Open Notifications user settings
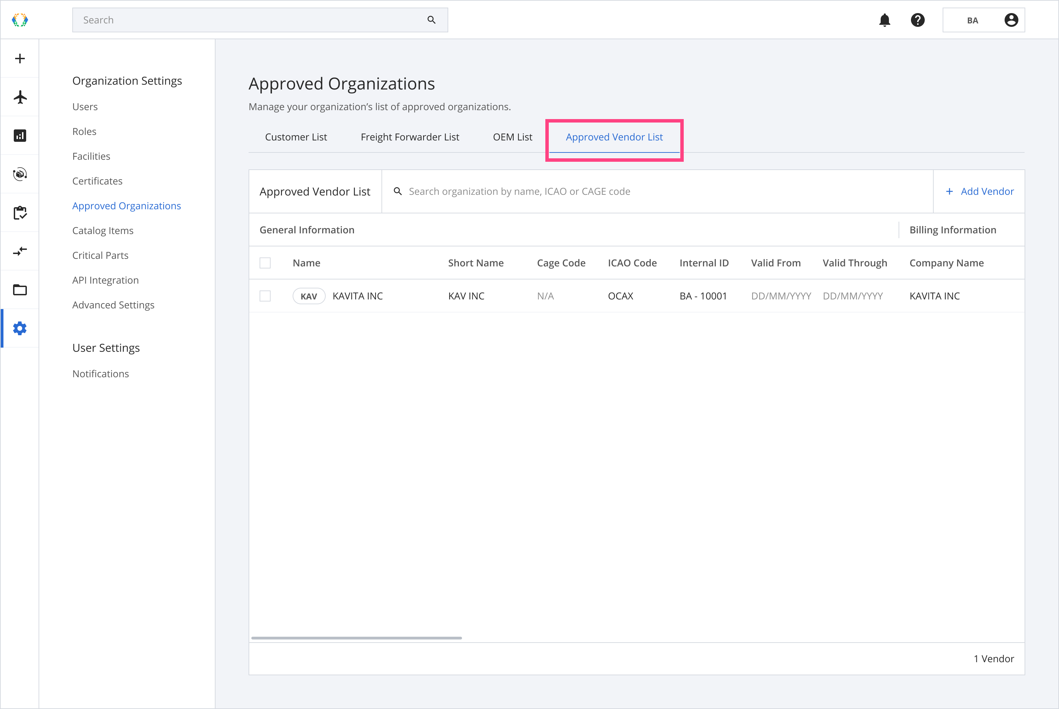 tap(101, 374)
